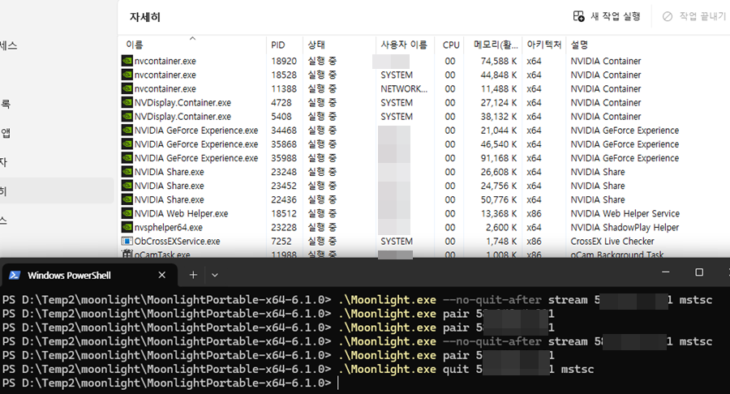
Task: Click the description NVIDIA ShadowPlay Helper
Action: coord(625,228)
